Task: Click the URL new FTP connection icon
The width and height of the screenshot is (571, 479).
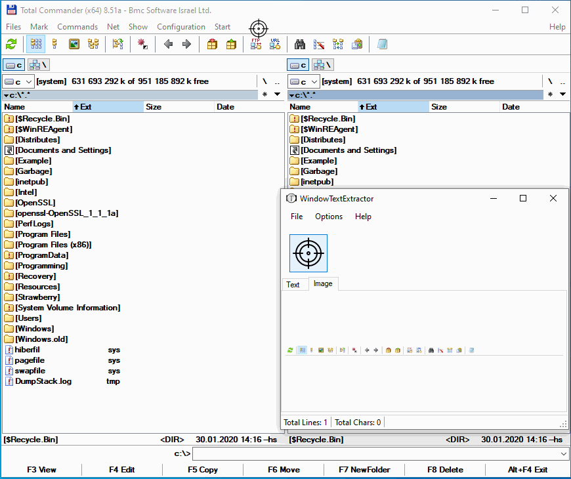Action: tap(275, 45)
